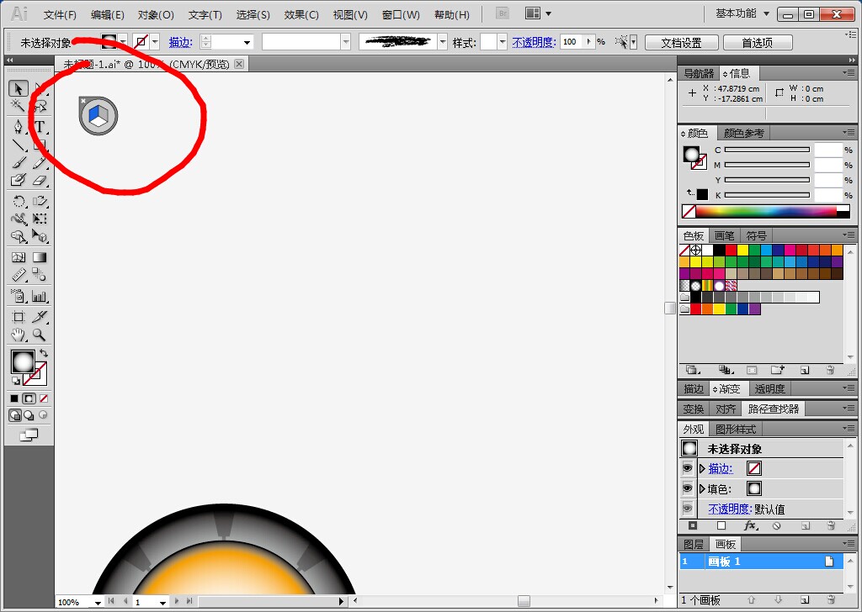The image size is (862, 612).
Task: Open the brush definition dropdown
Action: pos(443,42)
